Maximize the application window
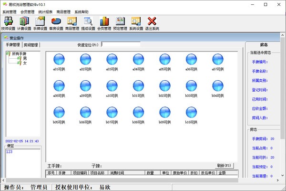The height and width of the screenshot is (191, 286). 266,4
